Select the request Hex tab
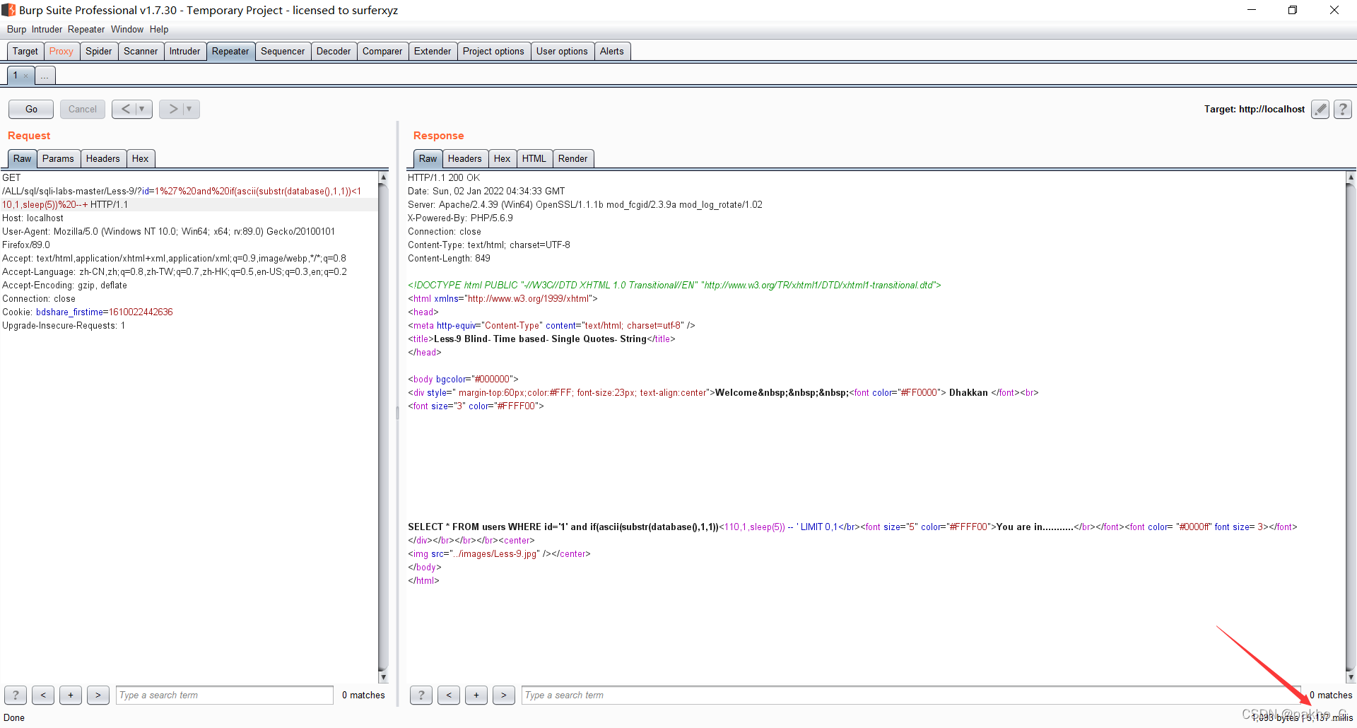Image resolution: width=1357 pixels, height=728 pixels. coord(141,158)
